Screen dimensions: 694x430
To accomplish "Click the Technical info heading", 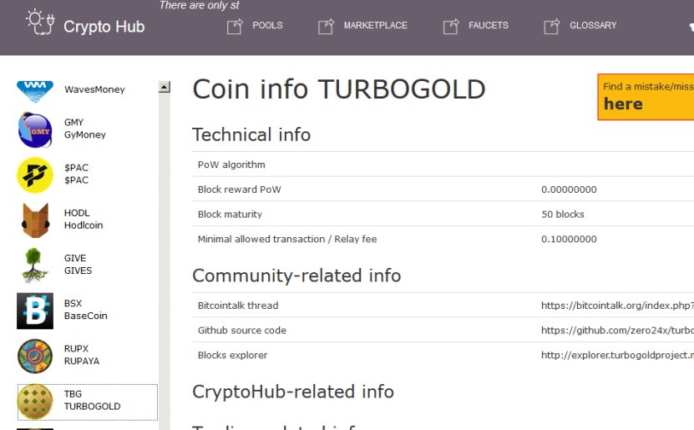I will tap(251, 134).
